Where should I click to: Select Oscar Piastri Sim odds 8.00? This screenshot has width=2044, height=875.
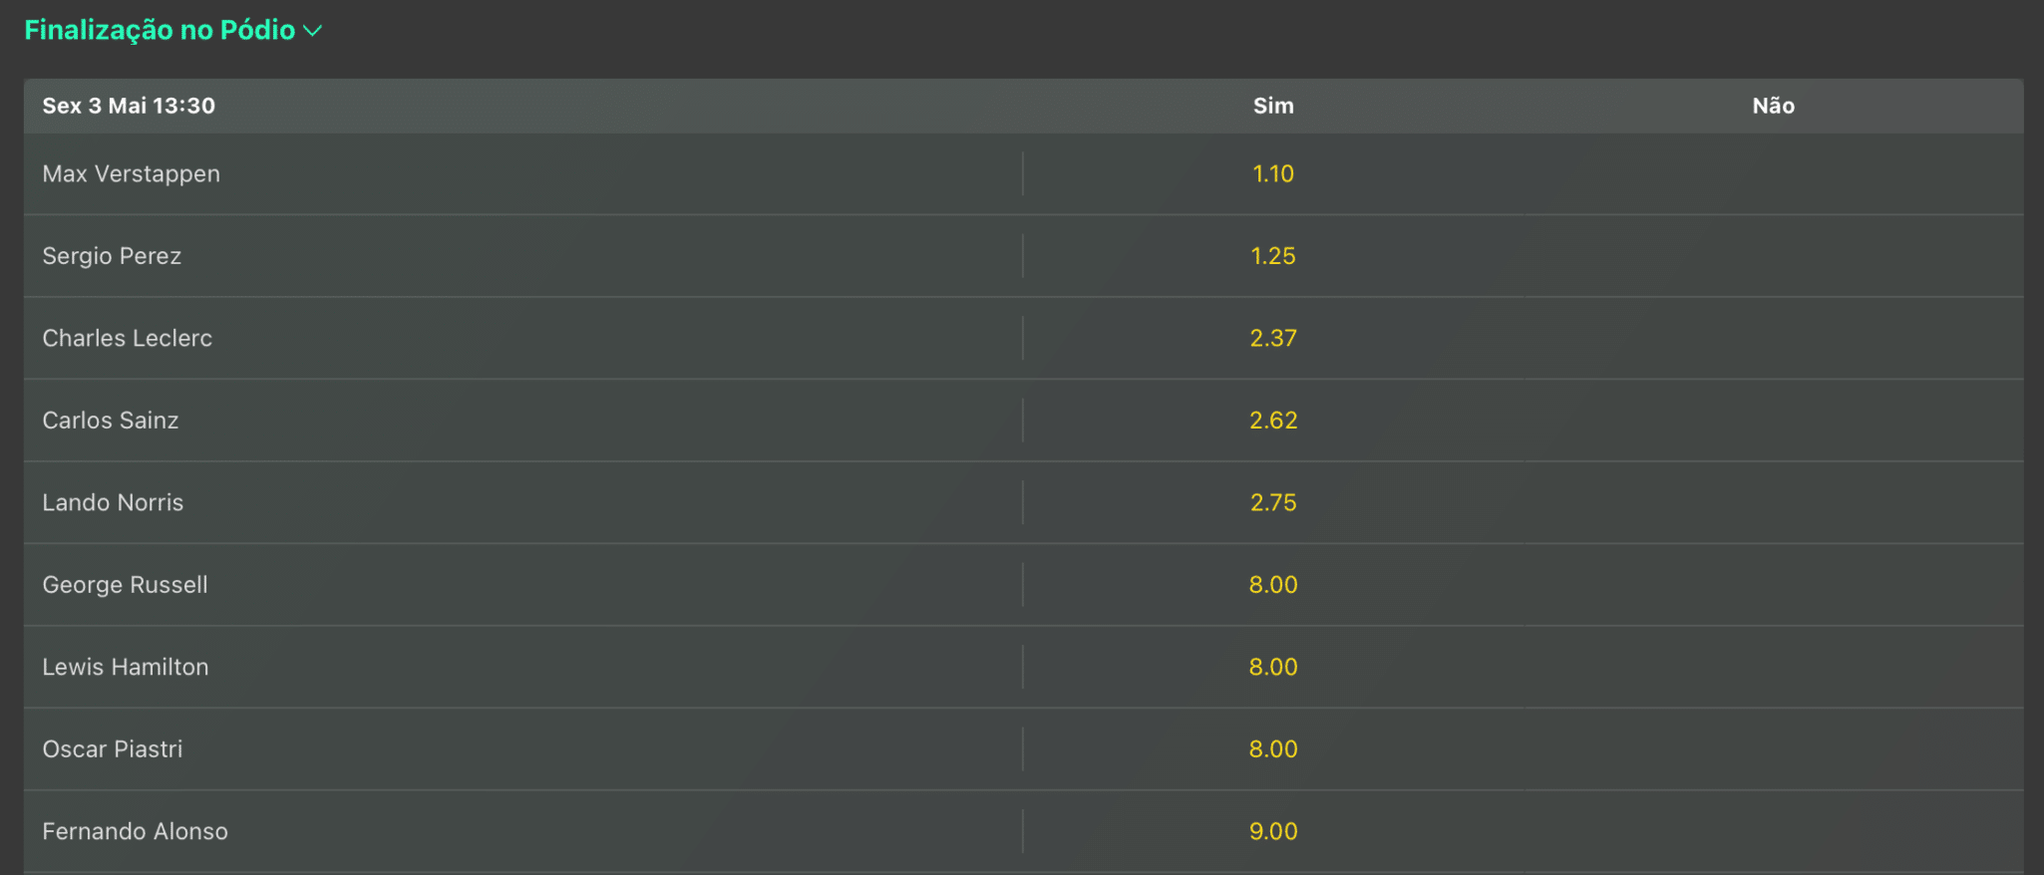click(x=1273, y=749)
